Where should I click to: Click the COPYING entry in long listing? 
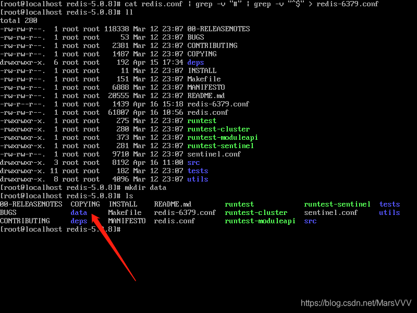point(202,54)
